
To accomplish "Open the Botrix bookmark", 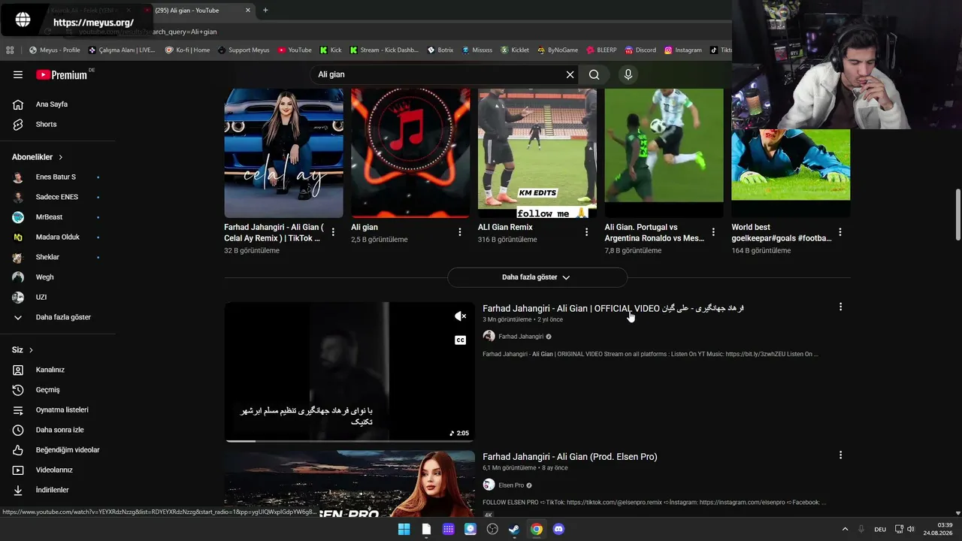I will pyautogui.click(x=440, y=50).
